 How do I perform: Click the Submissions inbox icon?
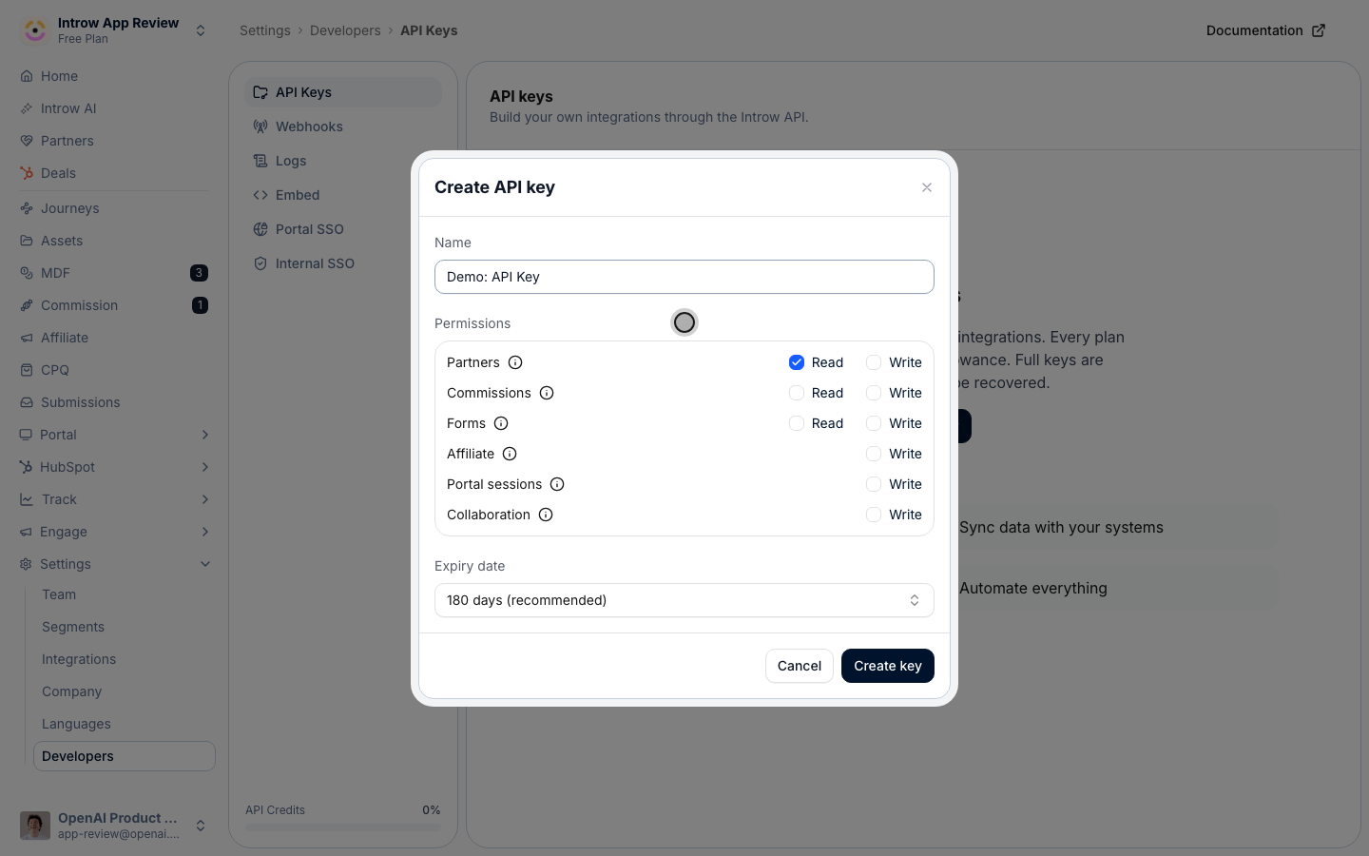click(27, 402)
